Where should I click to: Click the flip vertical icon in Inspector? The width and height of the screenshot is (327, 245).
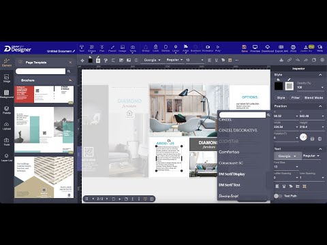312,139
